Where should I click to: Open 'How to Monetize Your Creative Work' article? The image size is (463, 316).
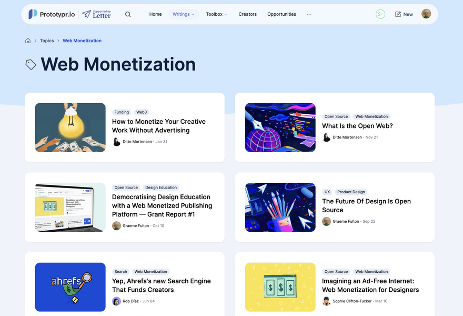coord(158,126)
